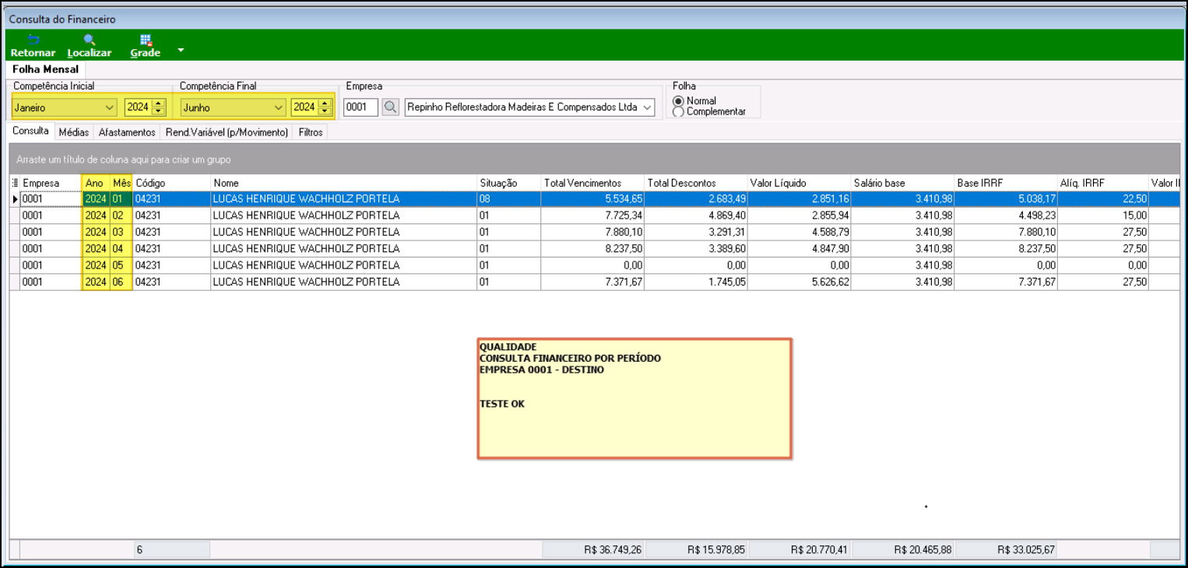Screen dimensions: 1188x568
Task: Open the Filtros tab
Action: coord(311,132)
